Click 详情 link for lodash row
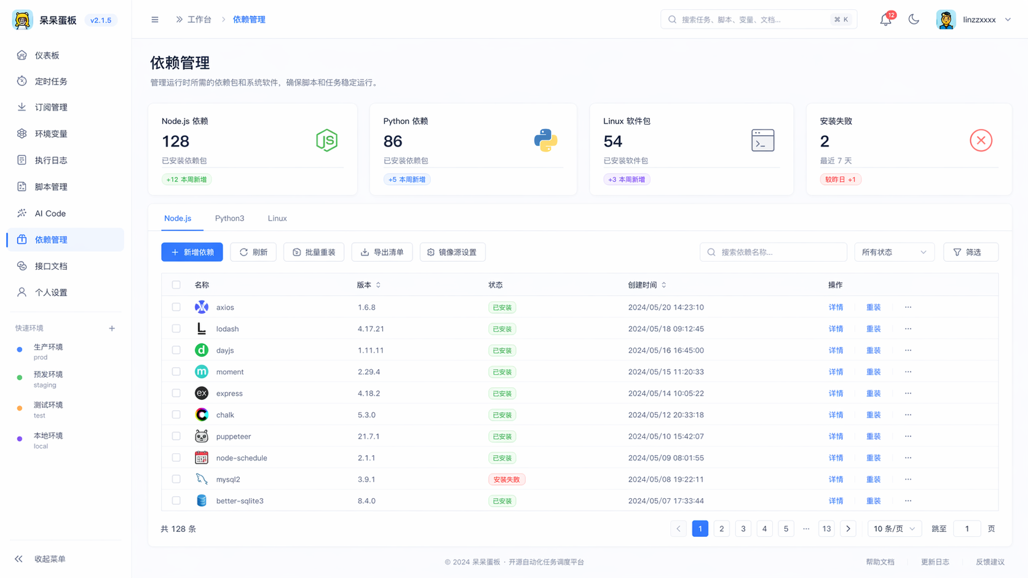Viewport: 1028px width, 578px height. (x=836, y=329)
